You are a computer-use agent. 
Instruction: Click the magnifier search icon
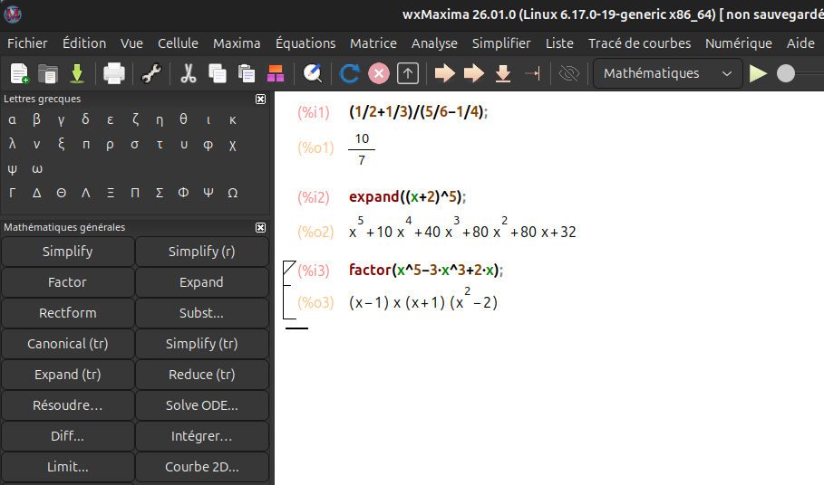tap(313, 73)
